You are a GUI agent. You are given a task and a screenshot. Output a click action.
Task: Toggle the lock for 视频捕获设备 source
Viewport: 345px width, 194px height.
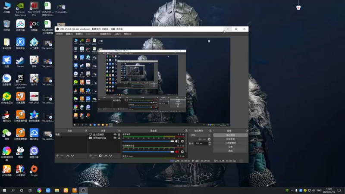click(119, 138)
